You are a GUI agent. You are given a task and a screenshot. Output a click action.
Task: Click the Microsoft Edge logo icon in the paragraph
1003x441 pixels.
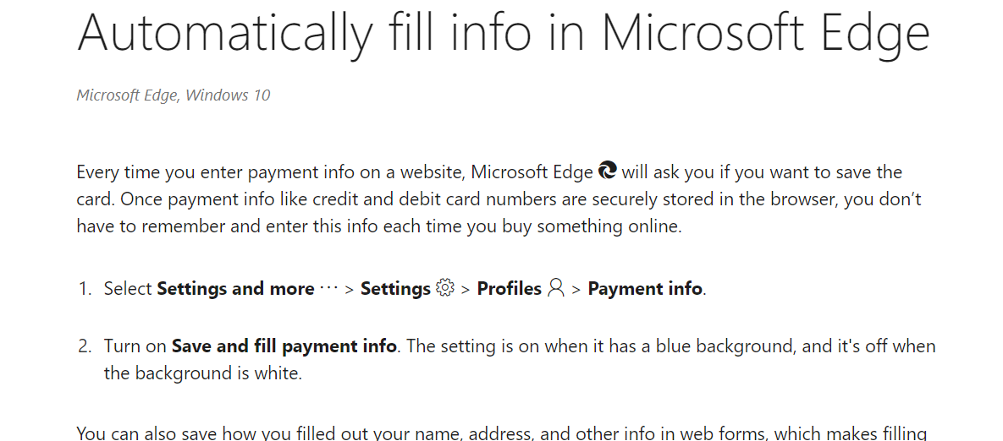607,171
